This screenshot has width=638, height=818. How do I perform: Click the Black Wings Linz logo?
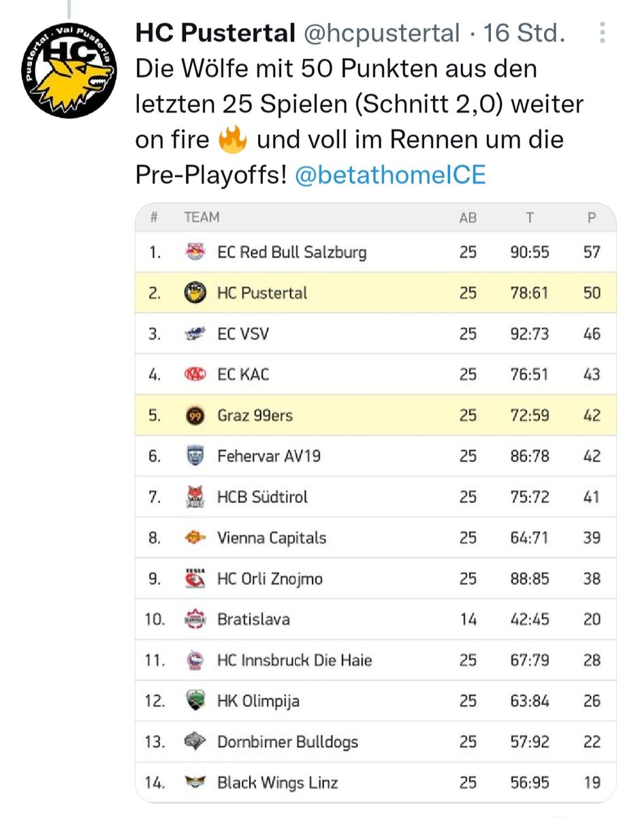[x=195, y=783]
